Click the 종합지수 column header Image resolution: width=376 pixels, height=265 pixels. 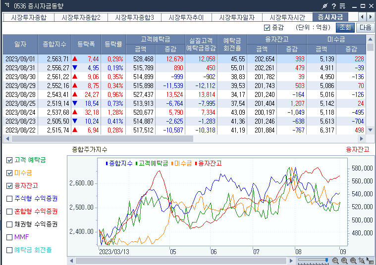pyautogui.click(x=54, y=44)
